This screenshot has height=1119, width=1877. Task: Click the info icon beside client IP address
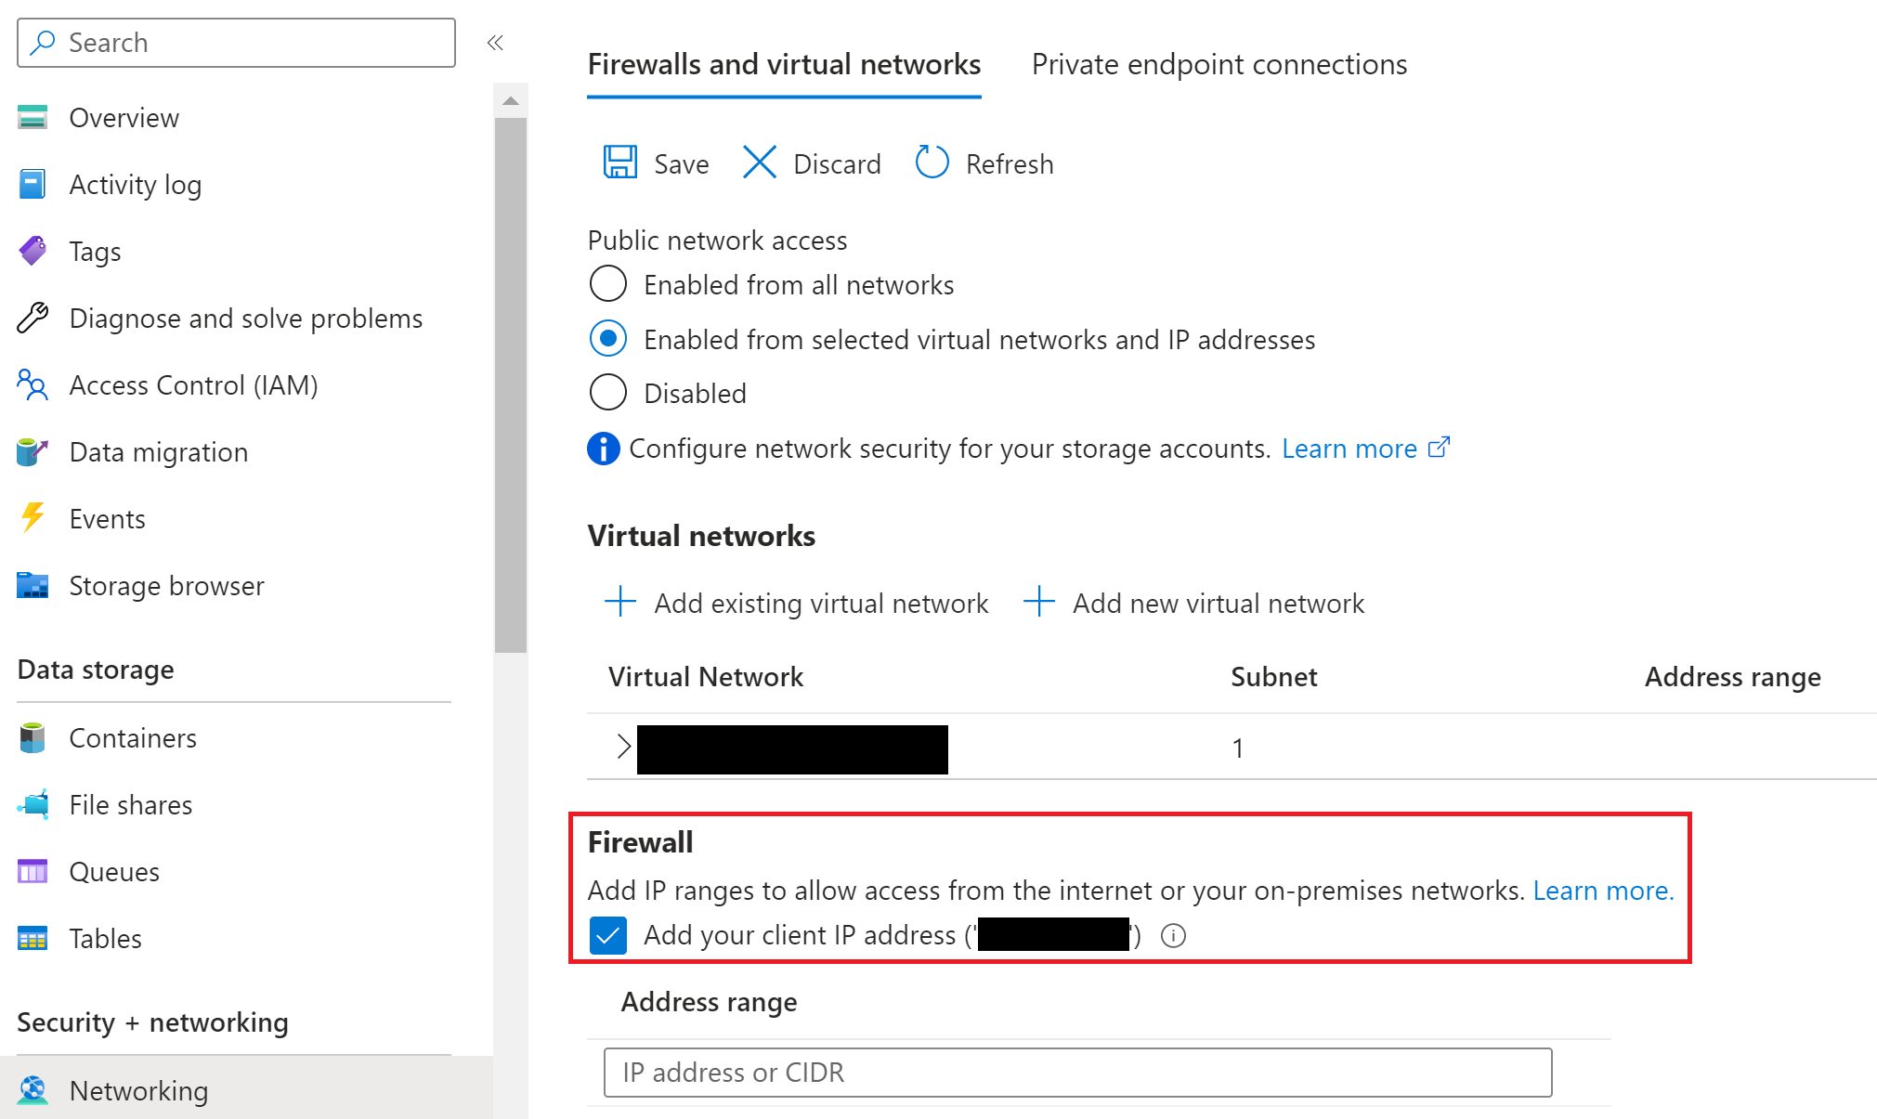point(1173,935)
